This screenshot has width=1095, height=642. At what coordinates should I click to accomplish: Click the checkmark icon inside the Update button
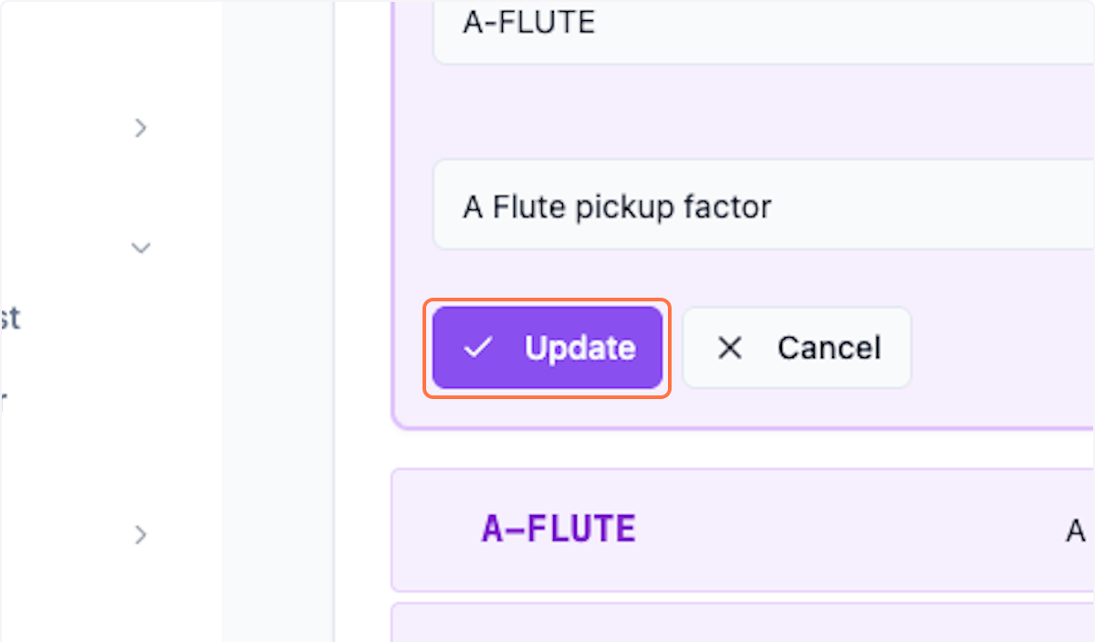click(x=478, y=348)
